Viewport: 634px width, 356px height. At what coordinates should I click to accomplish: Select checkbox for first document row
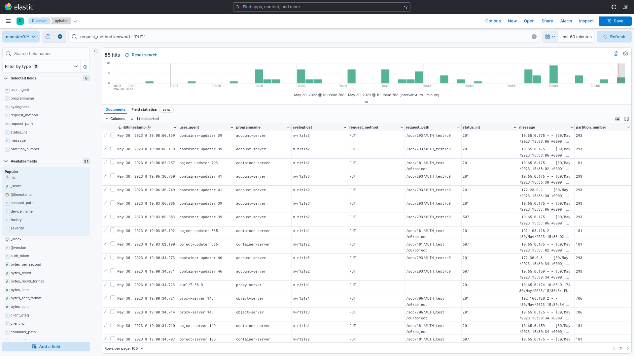113,135
